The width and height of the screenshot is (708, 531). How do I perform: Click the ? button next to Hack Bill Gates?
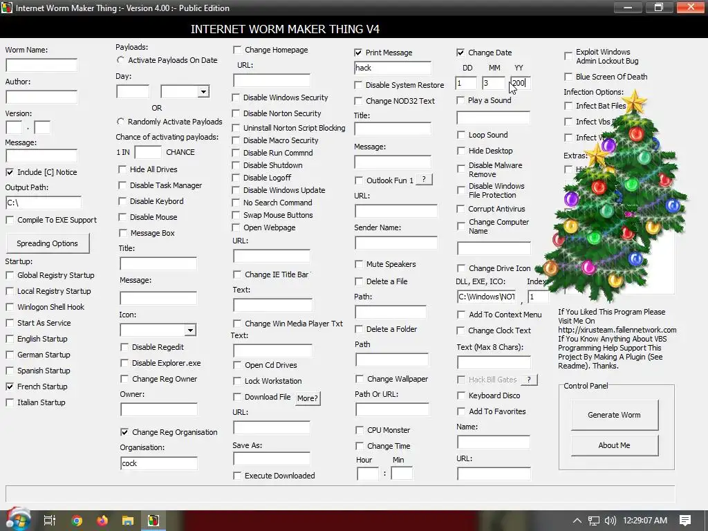(529, 380)
